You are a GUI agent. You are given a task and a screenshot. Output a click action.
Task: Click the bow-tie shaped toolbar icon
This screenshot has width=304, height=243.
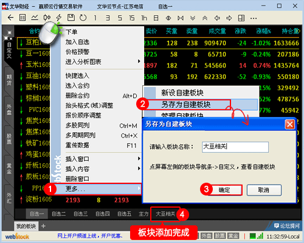click(181, 18)
